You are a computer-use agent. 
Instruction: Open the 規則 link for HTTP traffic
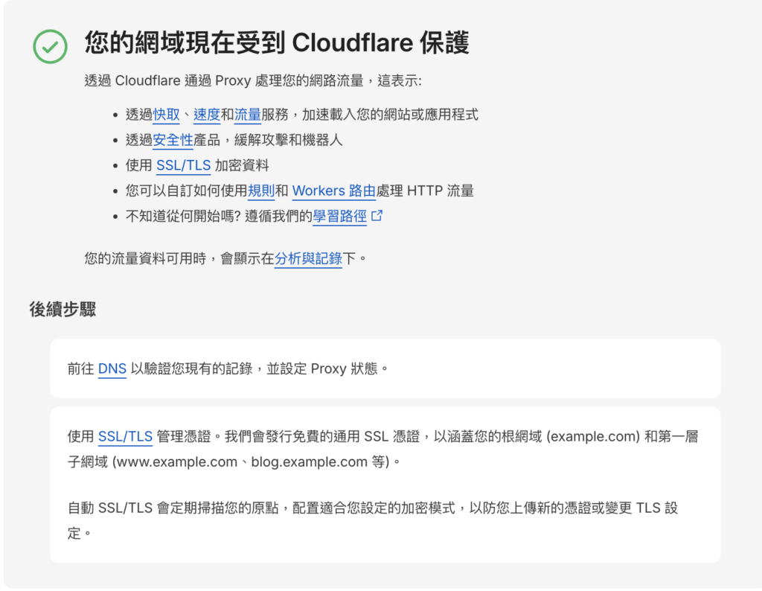(261, 191)
